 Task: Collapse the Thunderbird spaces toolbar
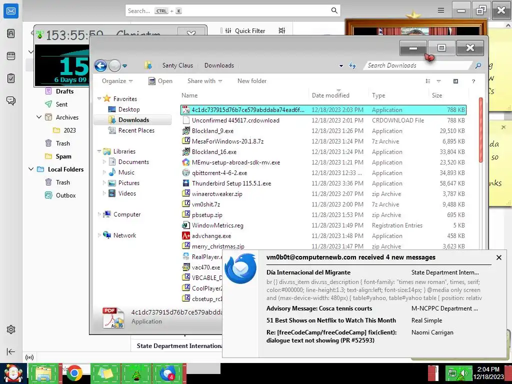pyautogui.click(x=11, y=351)
